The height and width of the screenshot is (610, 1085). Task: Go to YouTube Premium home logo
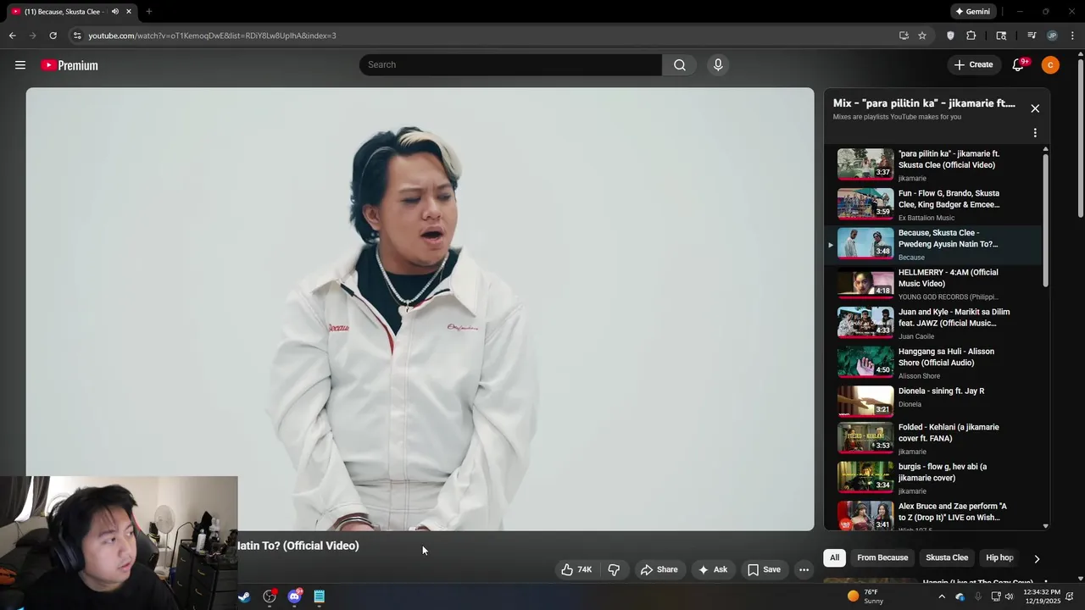pyautogui.click(x=70, y=65)
